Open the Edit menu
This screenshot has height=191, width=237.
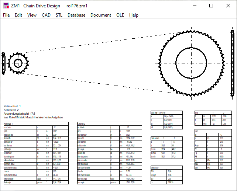point(18,15)
